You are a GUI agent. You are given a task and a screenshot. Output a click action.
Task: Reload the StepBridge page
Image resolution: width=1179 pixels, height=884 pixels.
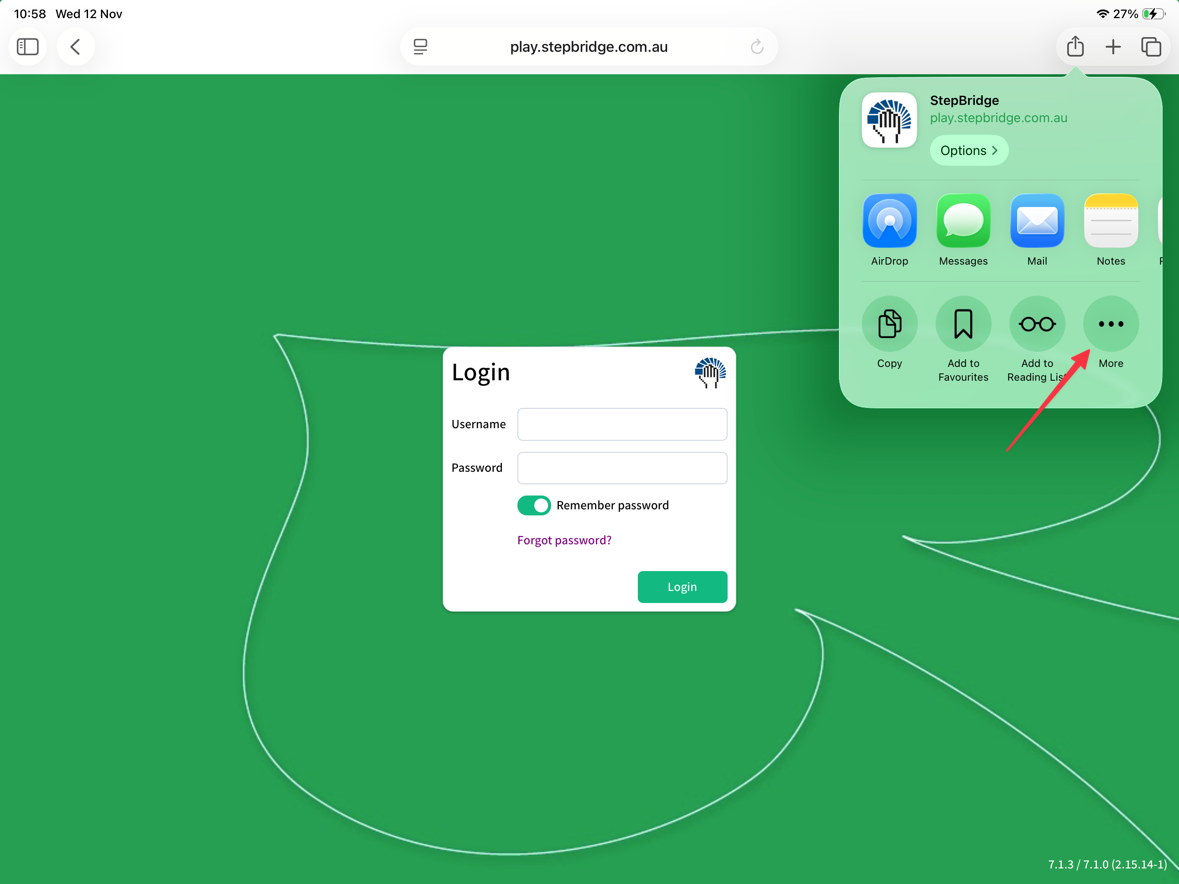point(757,46)
